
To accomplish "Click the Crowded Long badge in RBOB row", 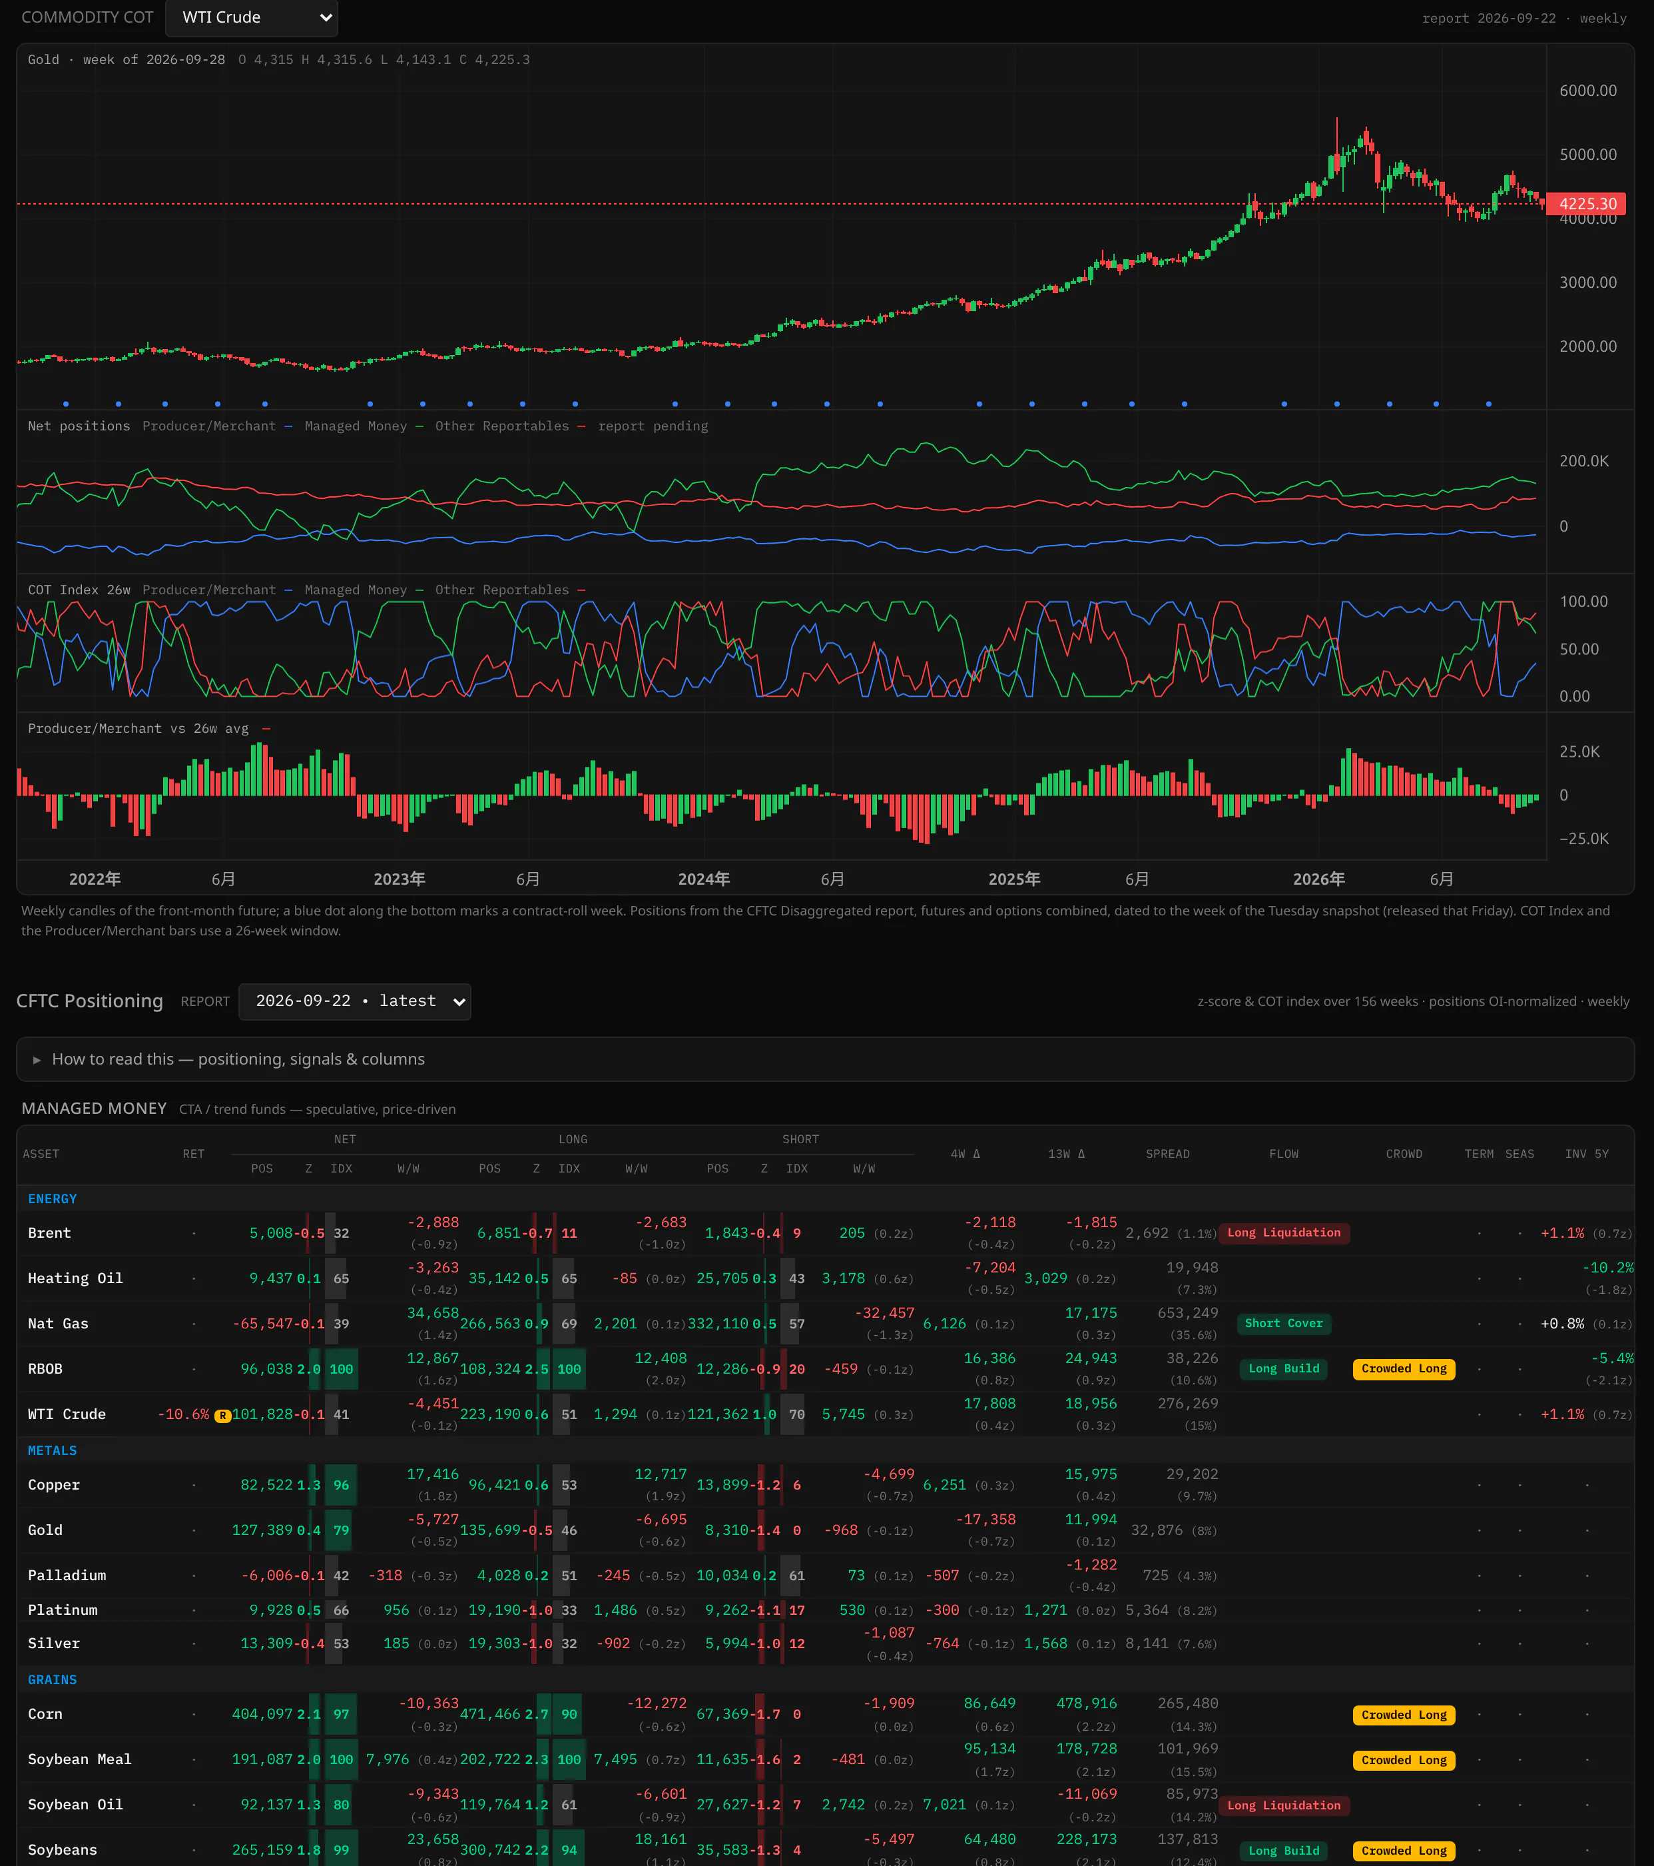I will pyautogui.click(x=1403, y=1370).
